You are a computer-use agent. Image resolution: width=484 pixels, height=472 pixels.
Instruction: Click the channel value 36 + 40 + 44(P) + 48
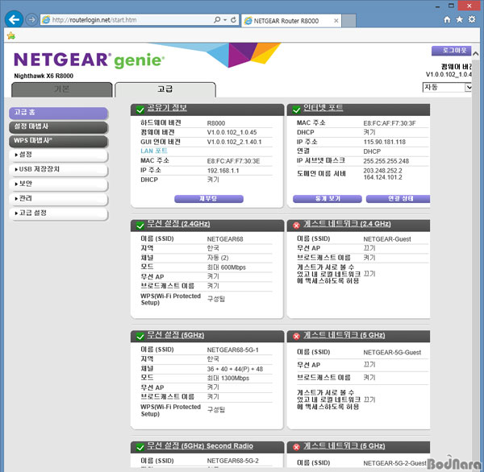point(235,369)
